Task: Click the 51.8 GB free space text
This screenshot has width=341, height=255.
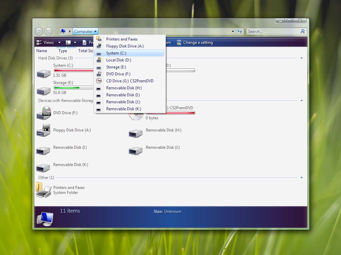Action: coord(60,93)
